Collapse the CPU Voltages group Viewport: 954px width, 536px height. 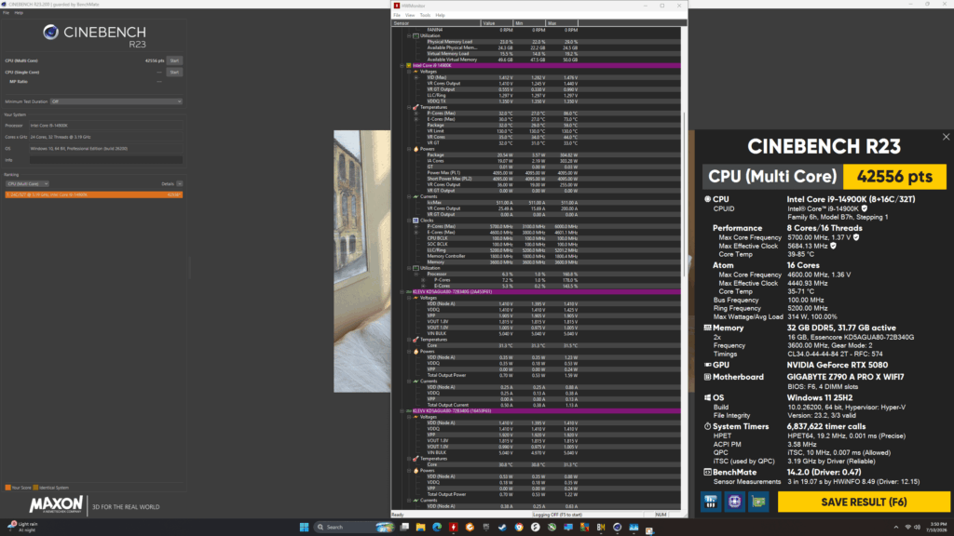[409, 72]
